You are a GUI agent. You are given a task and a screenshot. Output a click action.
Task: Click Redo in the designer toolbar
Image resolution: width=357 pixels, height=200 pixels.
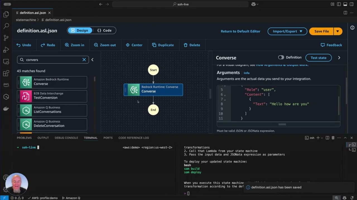point(48,45)
